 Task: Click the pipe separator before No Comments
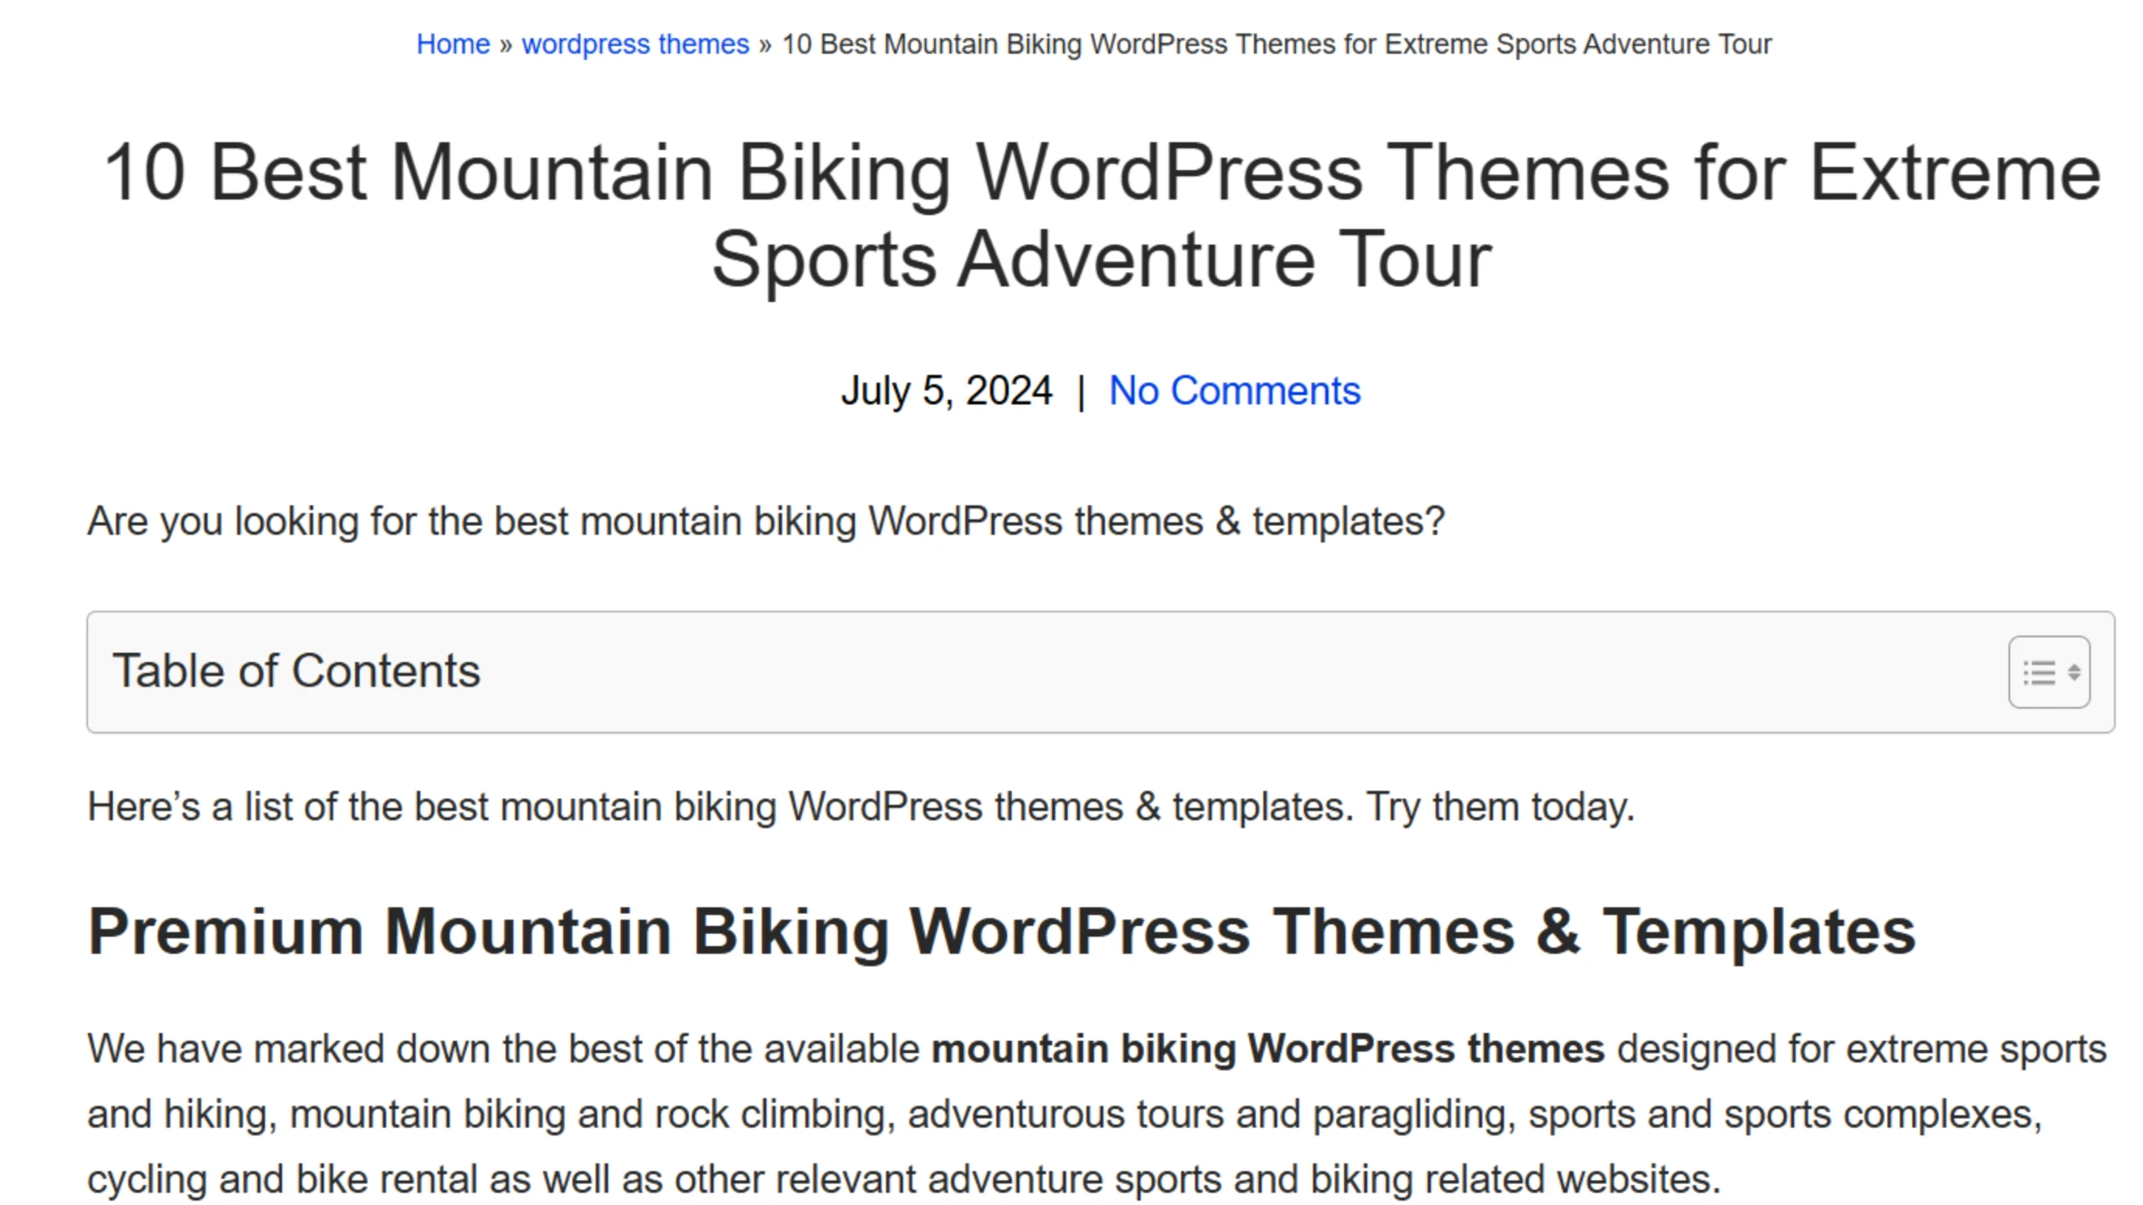coord(1082,392)
